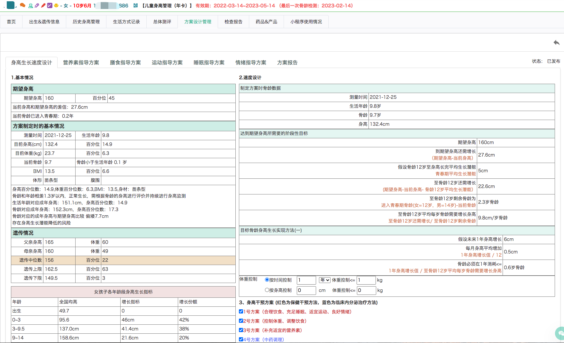Viewport: 564px width, 343px height.
Task: Open the 生活方式记录 tab
Action: click(x=126, y=22)
